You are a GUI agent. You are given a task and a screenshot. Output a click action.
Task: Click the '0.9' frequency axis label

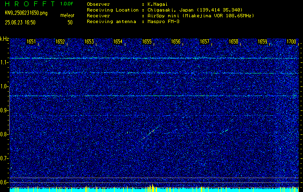(4, 110)
